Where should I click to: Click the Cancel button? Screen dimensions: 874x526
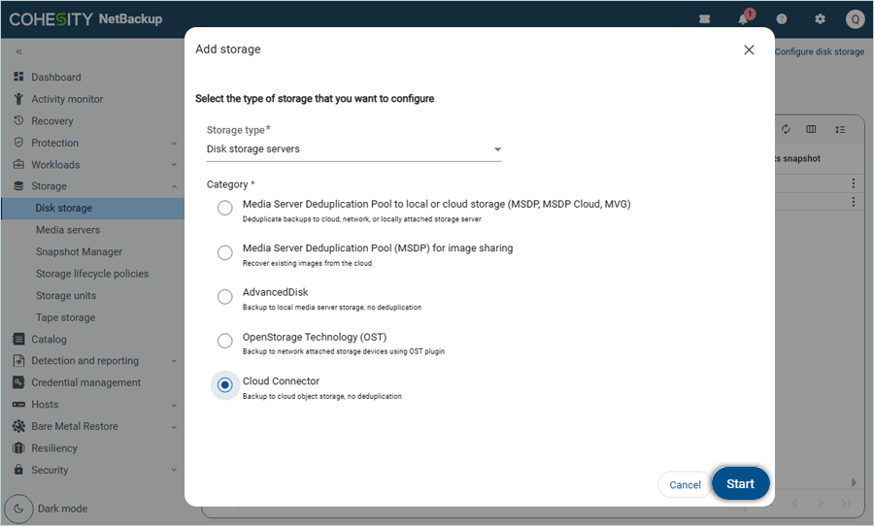pos(685,485)
